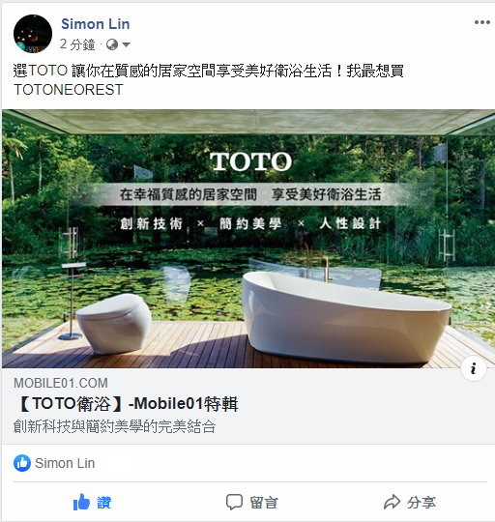Open the MOBILE01.COM source link

pos(61,383)
